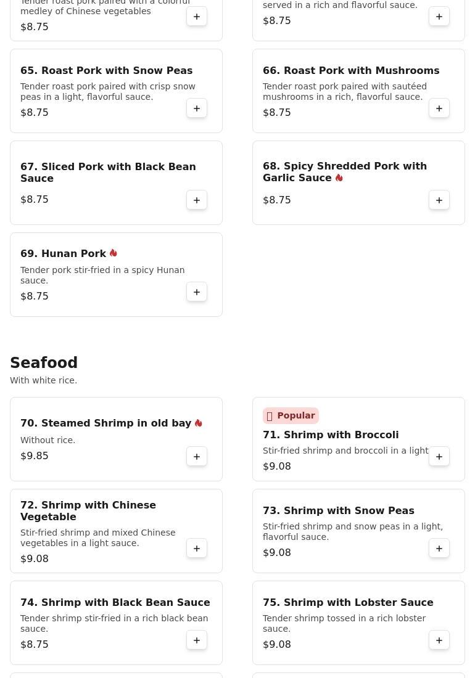Open 71. Shrimp with Broccoli title
Viewport: 475px width, 678px height.
(x=331, y=435)
